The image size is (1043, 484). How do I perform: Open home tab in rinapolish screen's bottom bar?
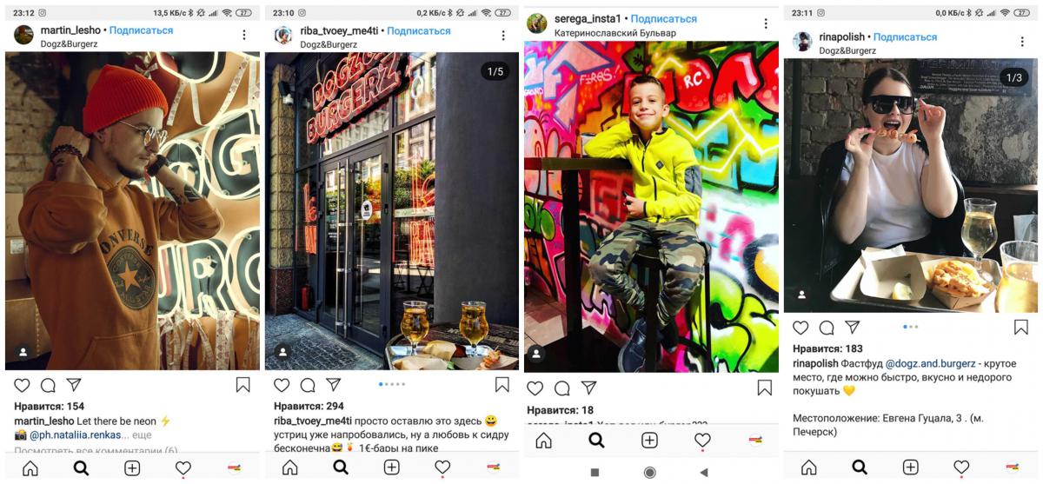point(808,467)
